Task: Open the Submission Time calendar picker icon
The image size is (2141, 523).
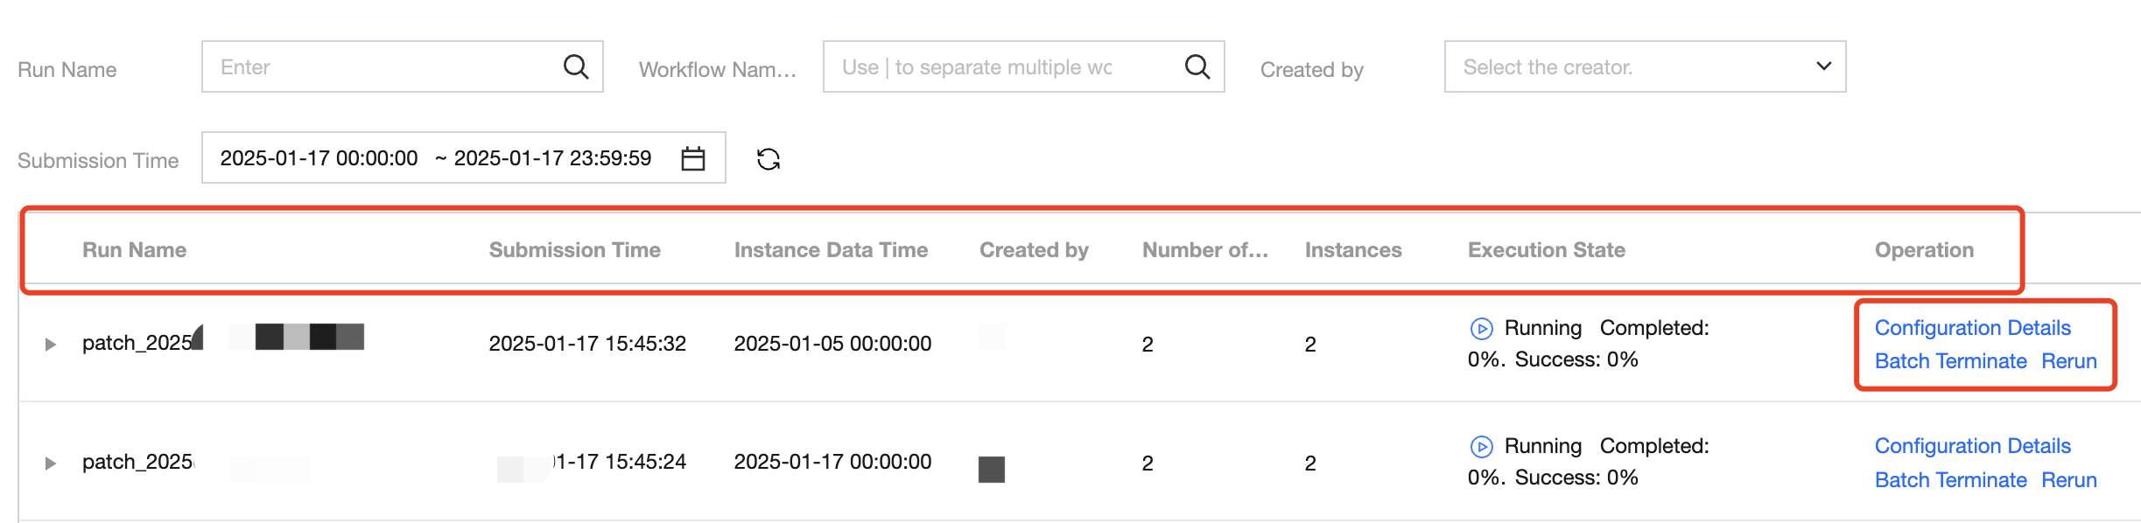Action: point(692,158)
